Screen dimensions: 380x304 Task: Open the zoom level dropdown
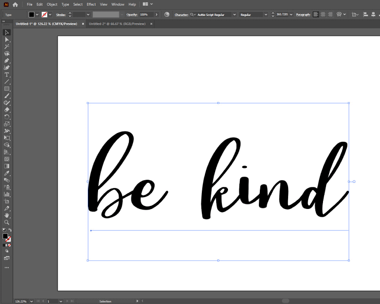[x=31, y=301]
